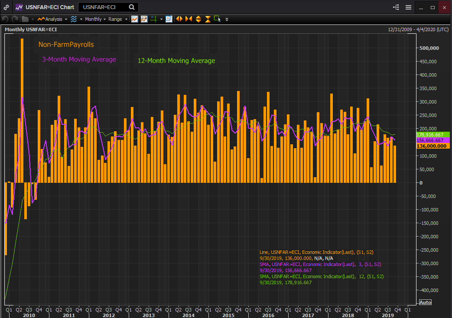Open the related hierarchy tree icon
The height and width of the screenshot is (318, 452).
[396, 7]
